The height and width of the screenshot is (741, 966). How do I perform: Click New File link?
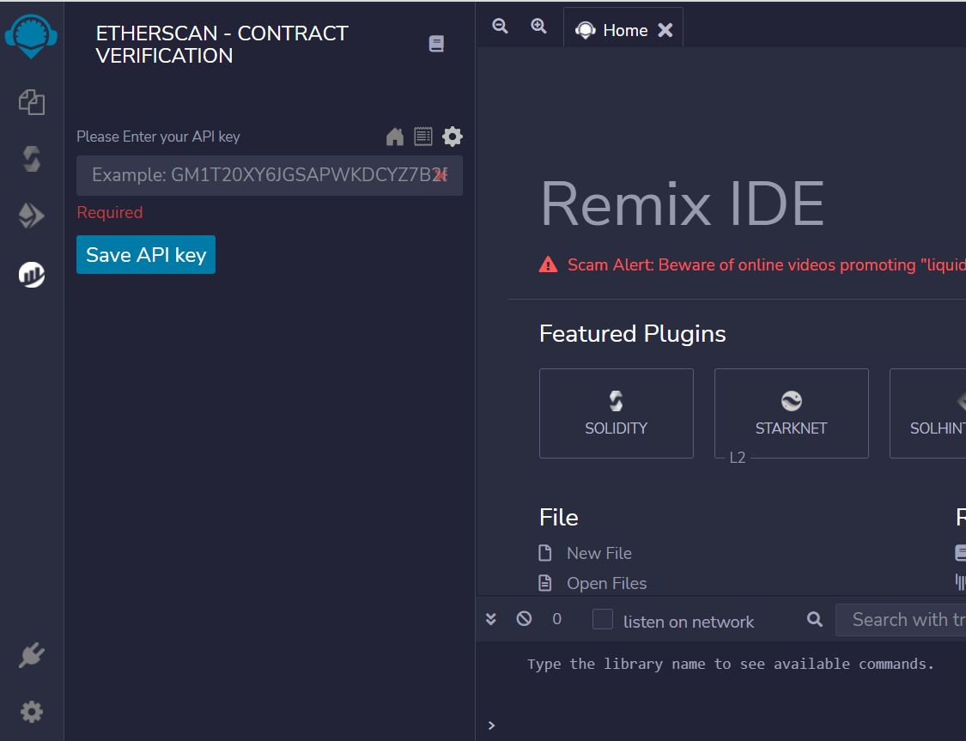(598, 553)
